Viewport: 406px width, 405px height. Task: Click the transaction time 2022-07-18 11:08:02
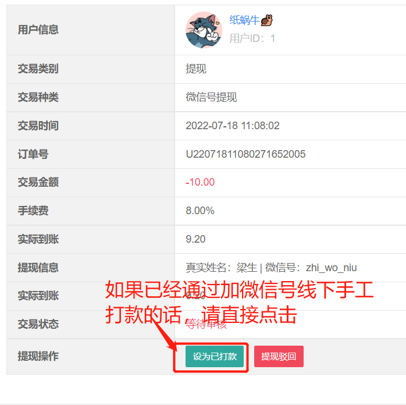pyautogui.click(x=233, y=126)
